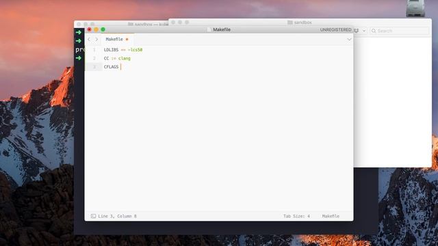The width and height of the screenshot is (438, 246).
Task: Click the CFLAGS text on line 3
Action: [111, 67]
